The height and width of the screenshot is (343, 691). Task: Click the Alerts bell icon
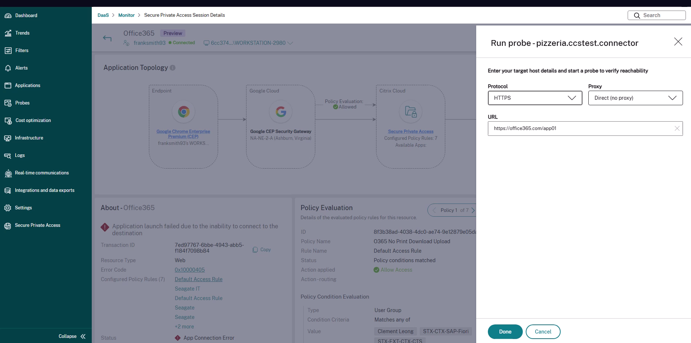[8, 68]
